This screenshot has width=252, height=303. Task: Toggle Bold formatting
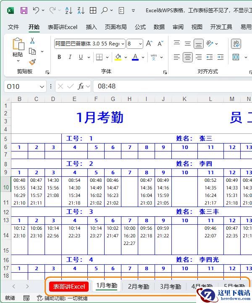(59, 57)
